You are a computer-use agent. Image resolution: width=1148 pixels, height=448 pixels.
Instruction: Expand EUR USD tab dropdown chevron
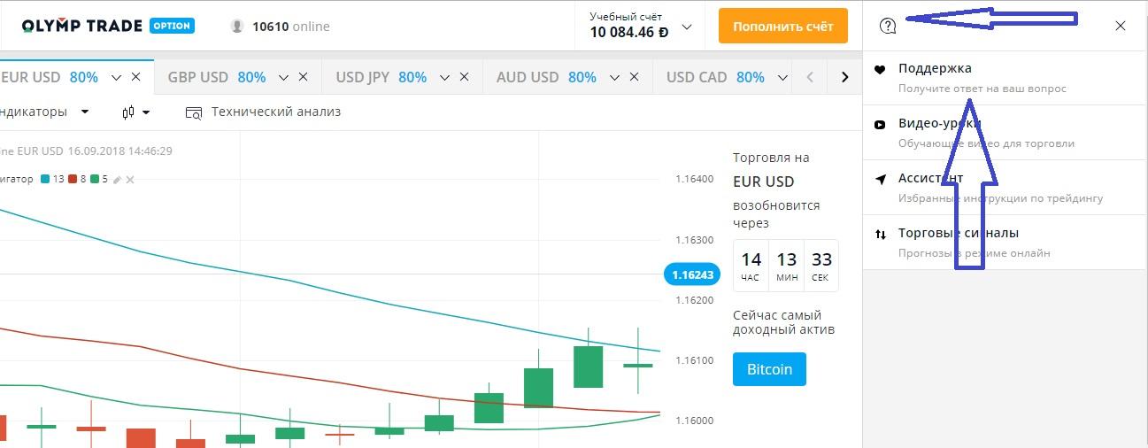coord(116,78)
